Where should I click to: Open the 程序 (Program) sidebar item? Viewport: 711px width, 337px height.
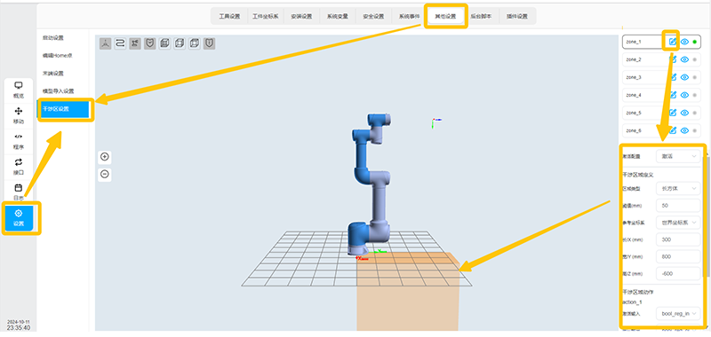(x=19, y=141)
